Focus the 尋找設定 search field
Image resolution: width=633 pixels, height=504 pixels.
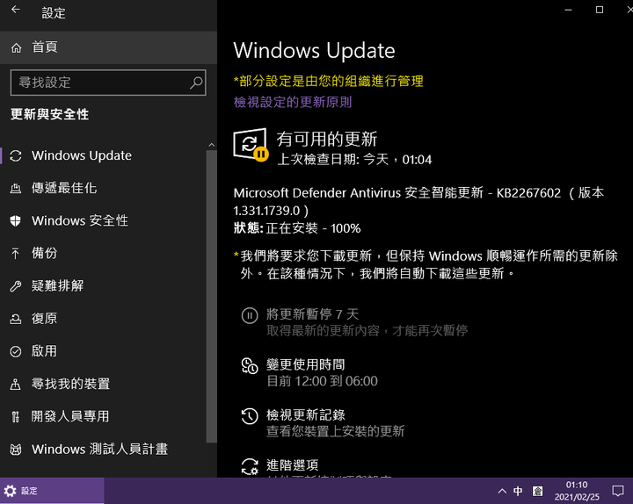click(108, 83)
